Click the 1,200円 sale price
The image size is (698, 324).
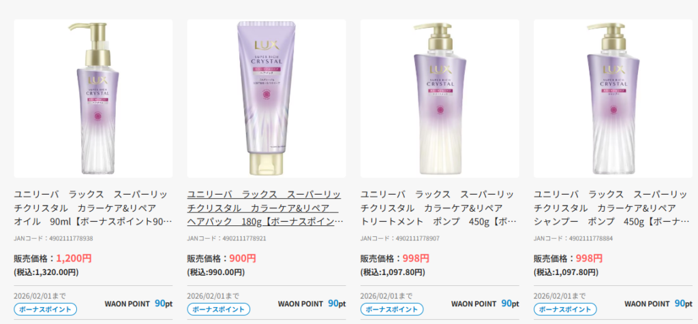[74, 258]
